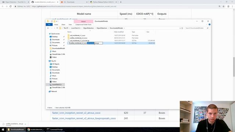Switch to Chrome from the taskbar
This screenshot has height=132, width=235.
point(36,129)
